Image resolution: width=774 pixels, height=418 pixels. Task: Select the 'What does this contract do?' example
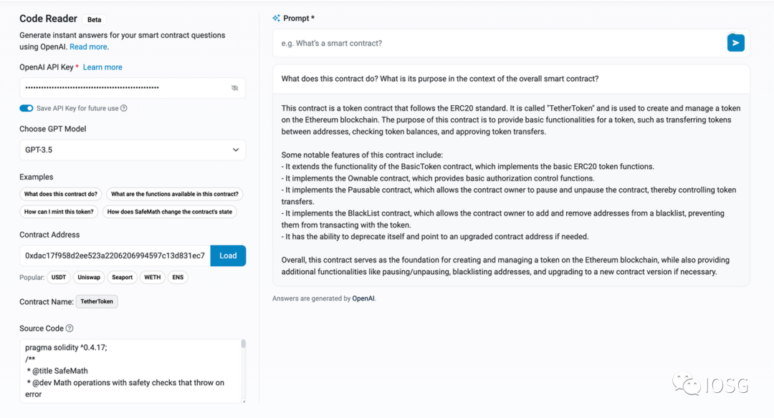(x=61, y=194)
